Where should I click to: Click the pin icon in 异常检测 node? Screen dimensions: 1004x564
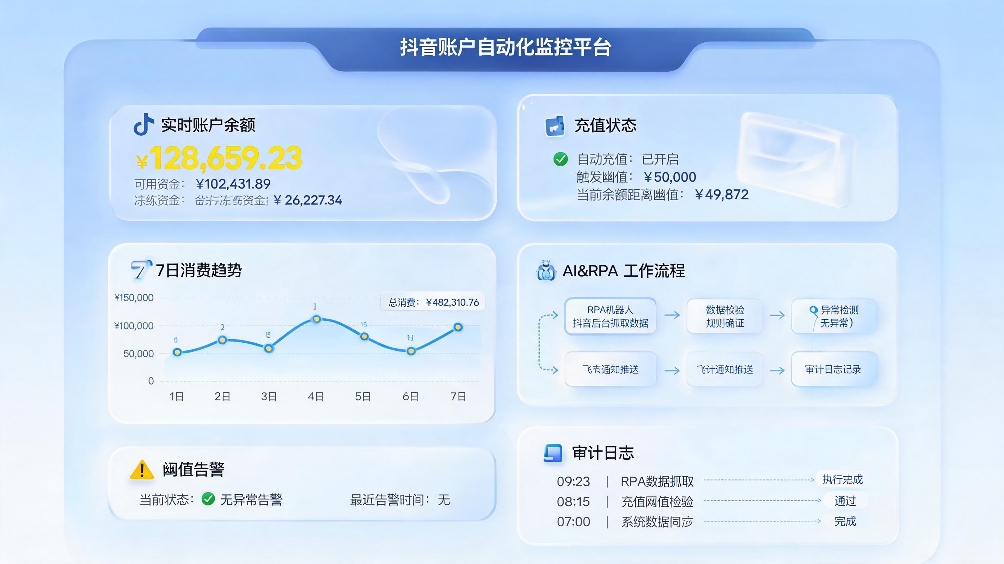pos(813,310)
